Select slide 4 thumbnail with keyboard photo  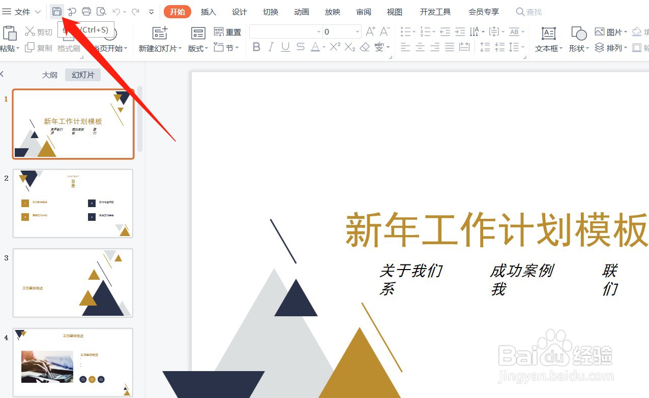coord(73,362)
